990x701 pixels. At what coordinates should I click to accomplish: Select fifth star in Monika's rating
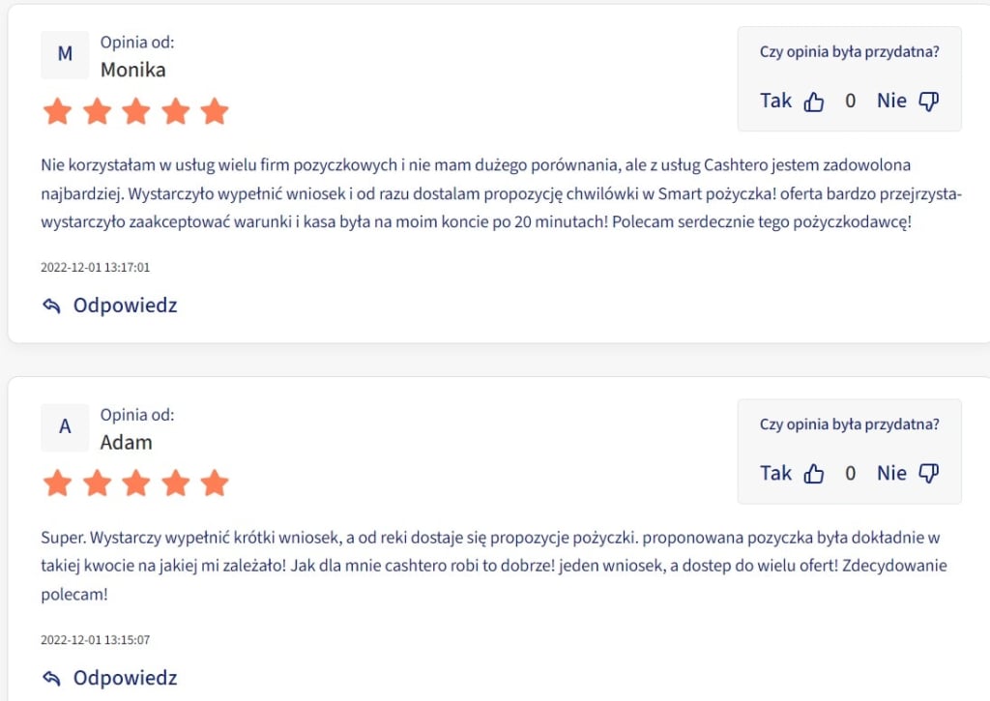click(x=215, y=111)
